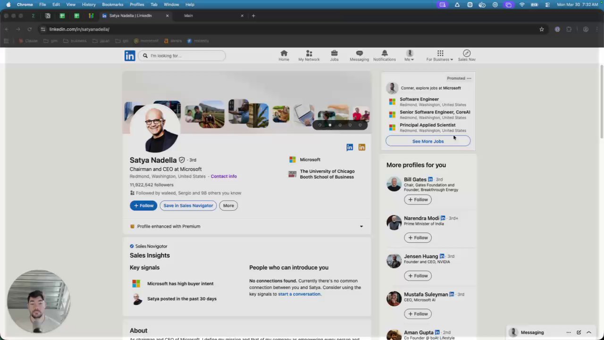Click the LinkedIn search field
Image resolution: width=604 pixels, height=340 pixels.
click(182, 56)
